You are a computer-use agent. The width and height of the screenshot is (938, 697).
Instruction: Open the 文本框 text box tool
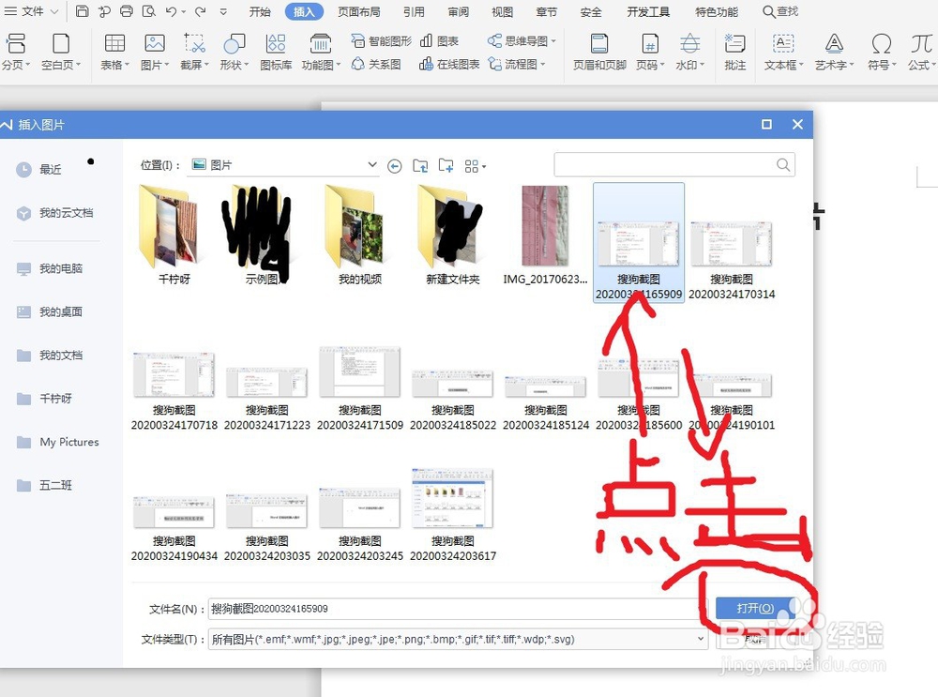[783, 52]
